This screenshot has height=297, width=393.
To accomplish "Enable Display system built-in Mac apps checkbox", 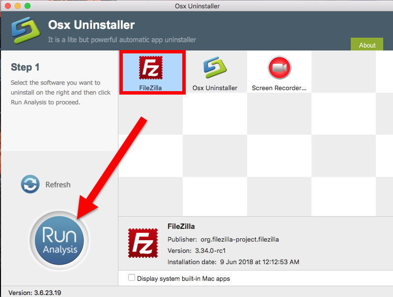I will point(132,278).
